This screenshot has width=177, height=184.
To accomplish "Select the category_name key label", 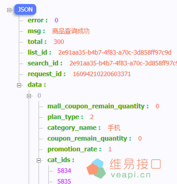I will click(x=74, y=128).
